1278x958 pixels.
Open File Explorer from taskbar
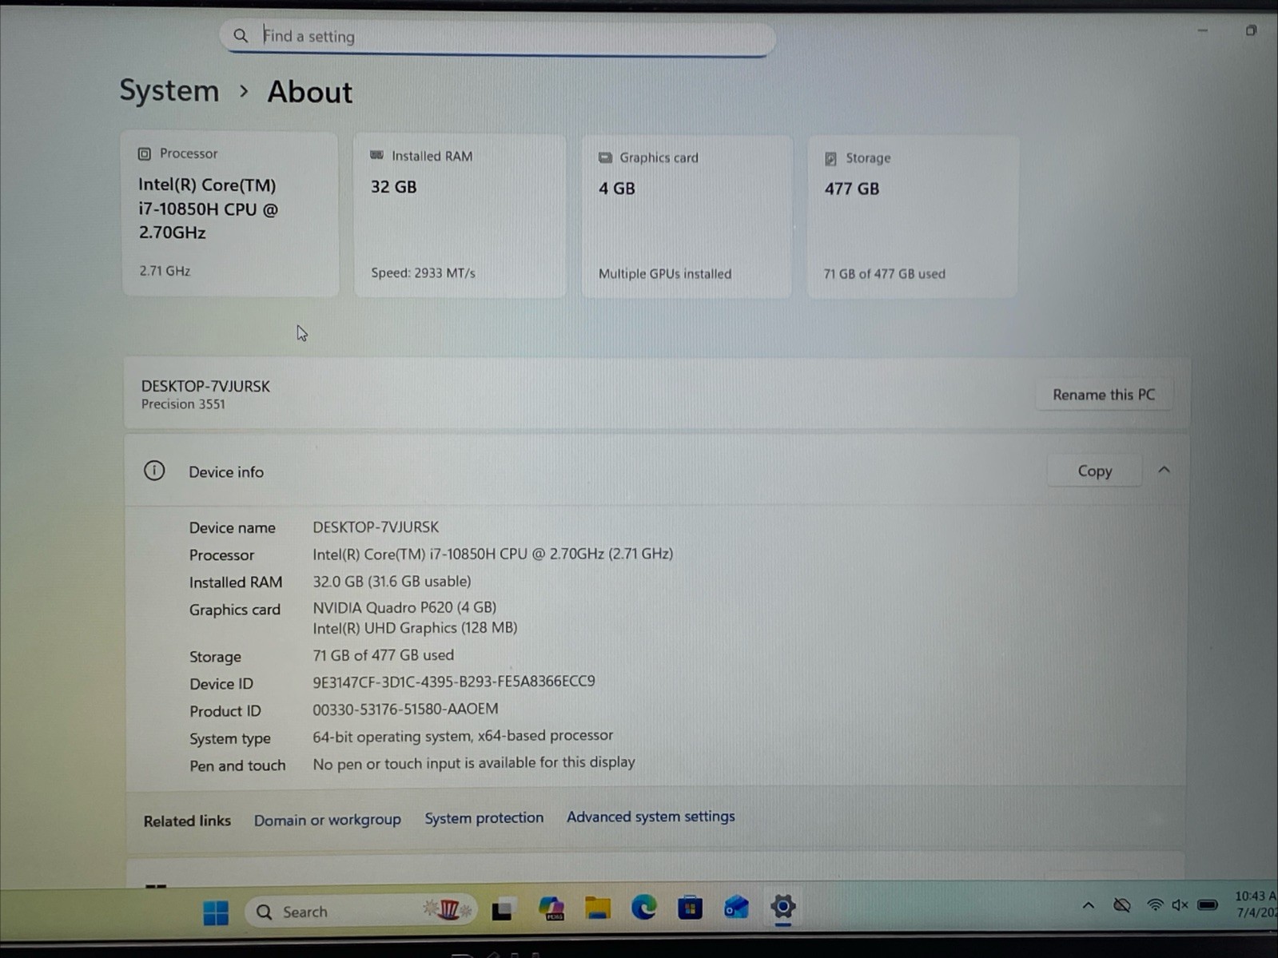(598, 908)
